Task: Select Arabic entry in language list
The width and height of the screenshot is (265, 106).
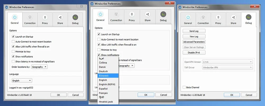Action: (x=108, y=58)
